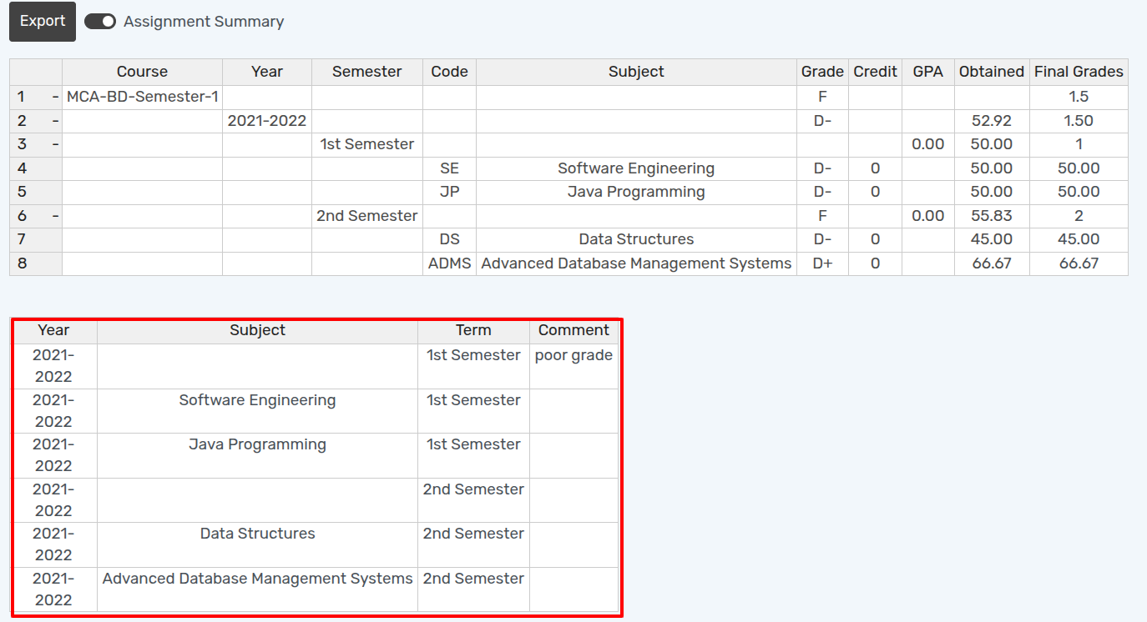Select the Semester column header
The width and height of the screenshot is (1147, 622).
(367, 72)
